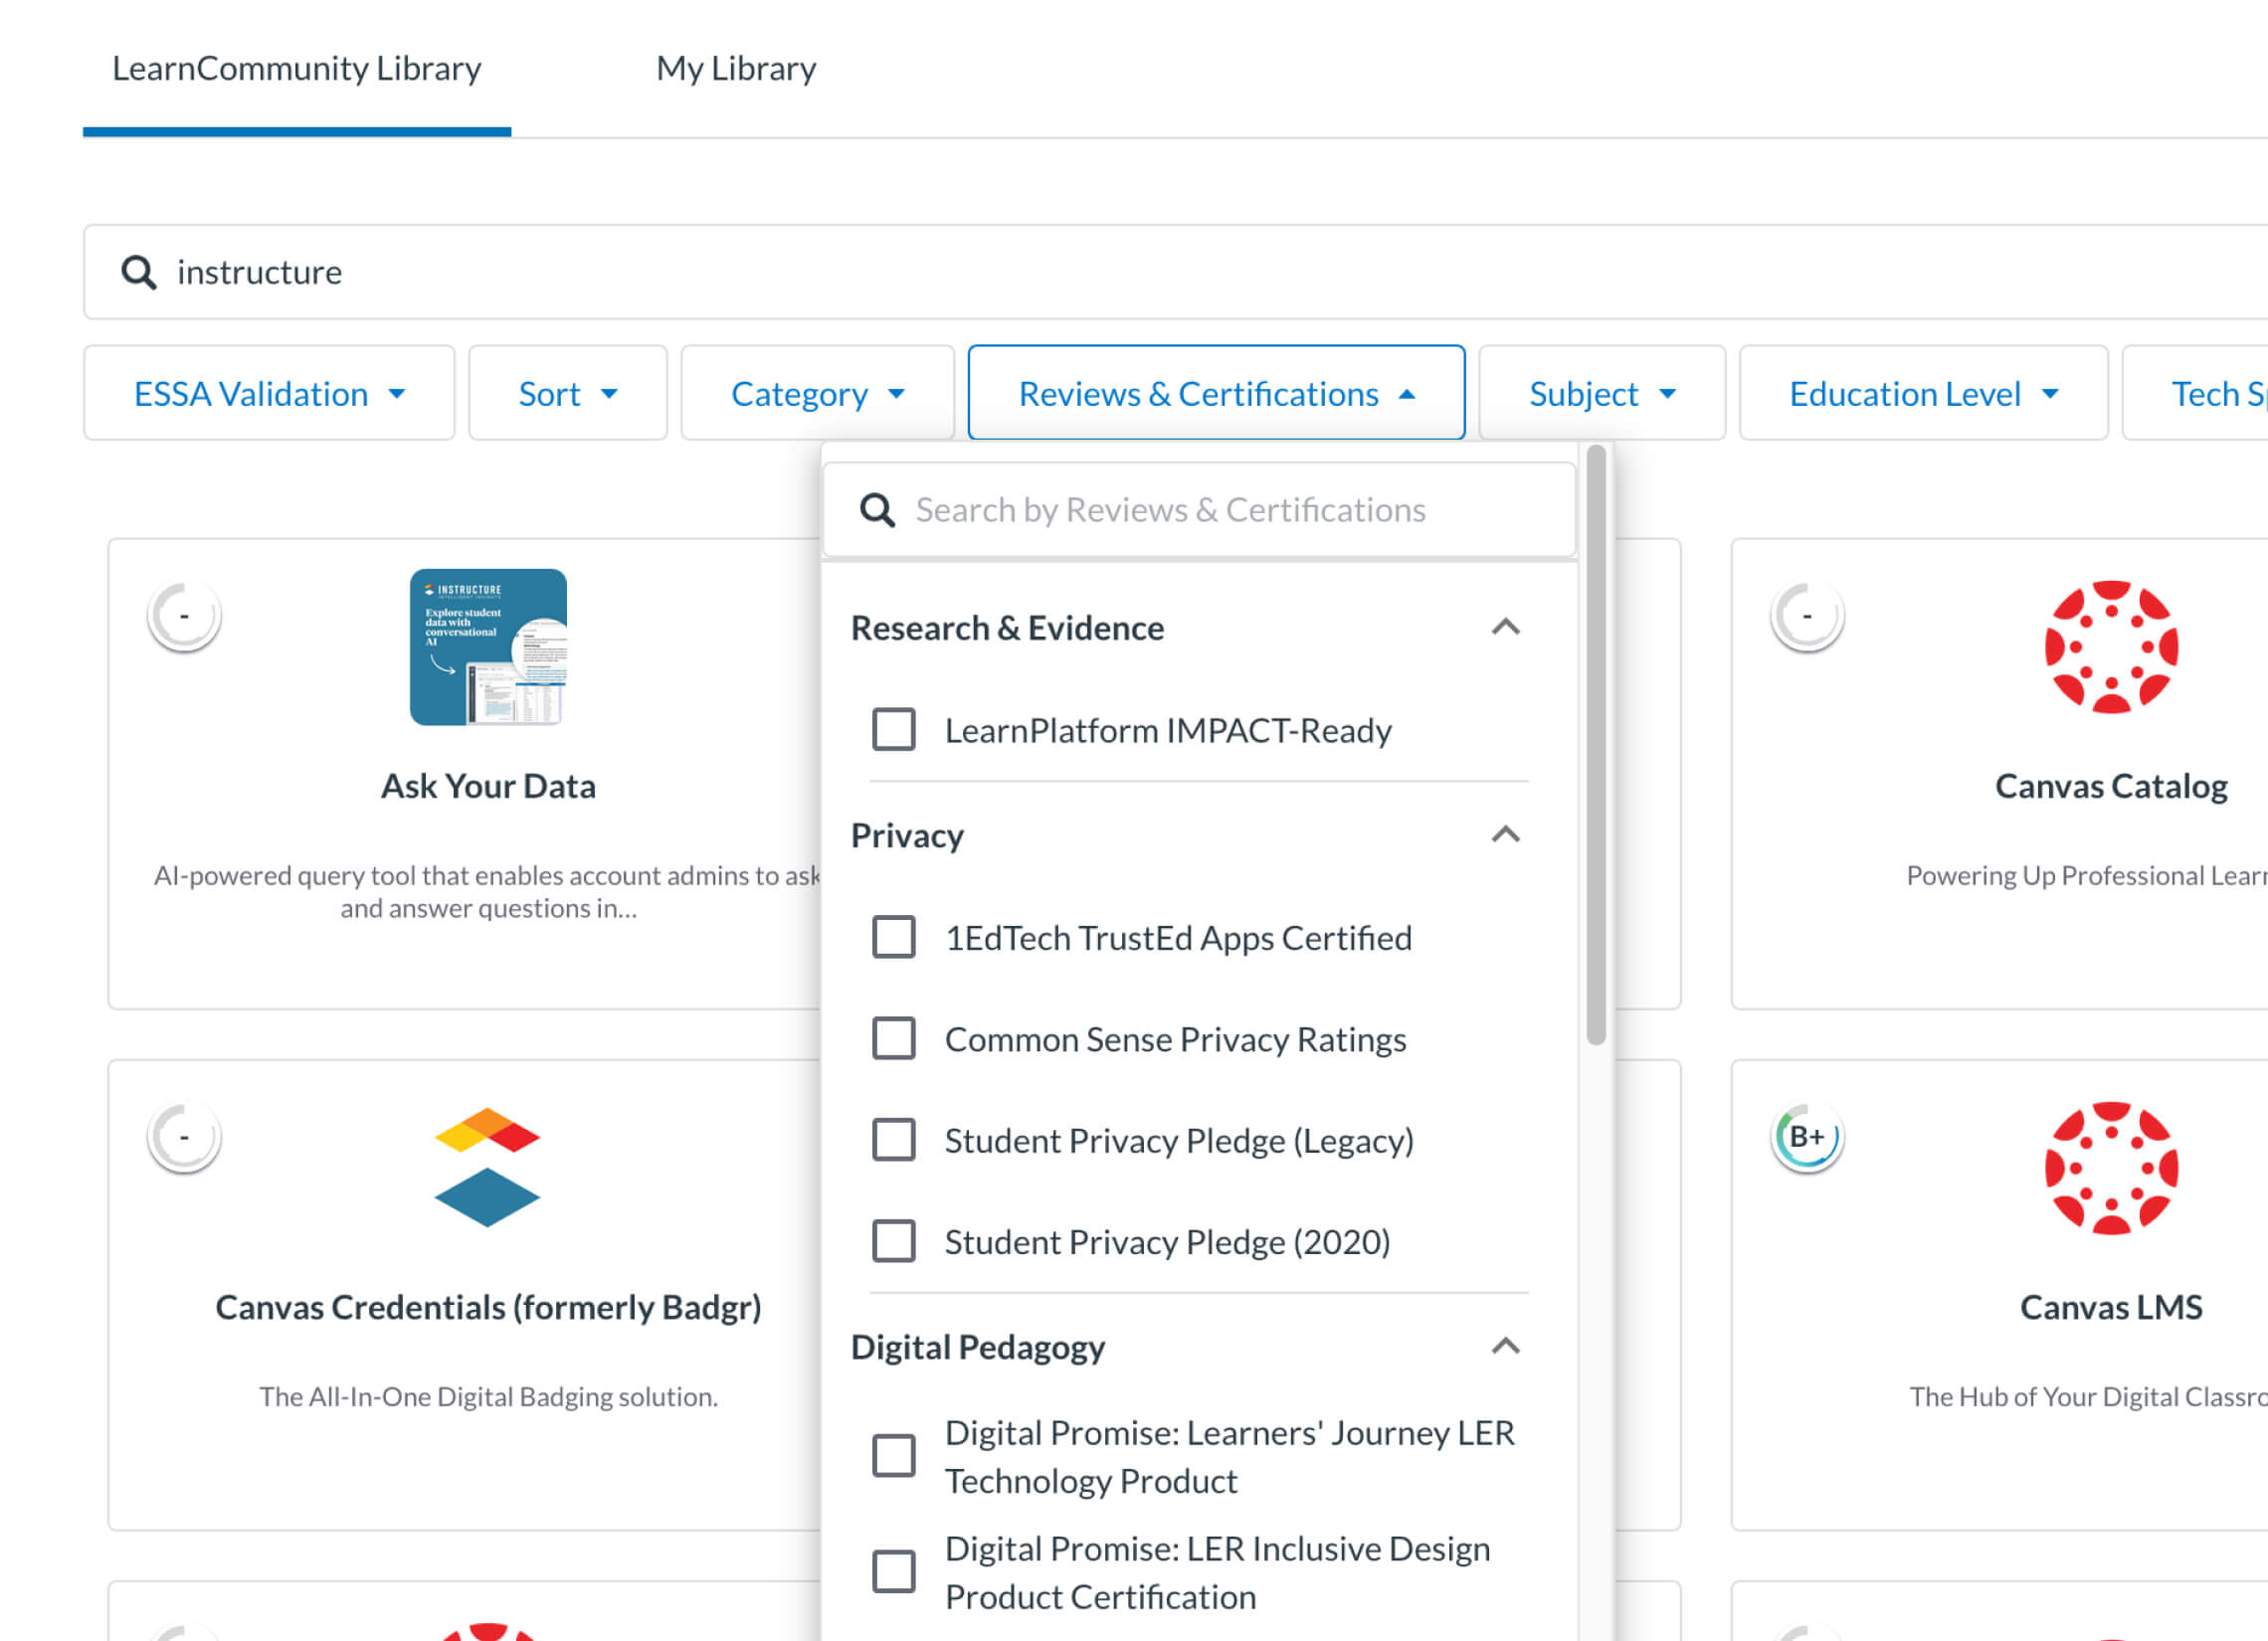Screen dimensions: 2268x1641
Task: Click the magnifier icon in main search bar
Action: click(x=138, y=272)
